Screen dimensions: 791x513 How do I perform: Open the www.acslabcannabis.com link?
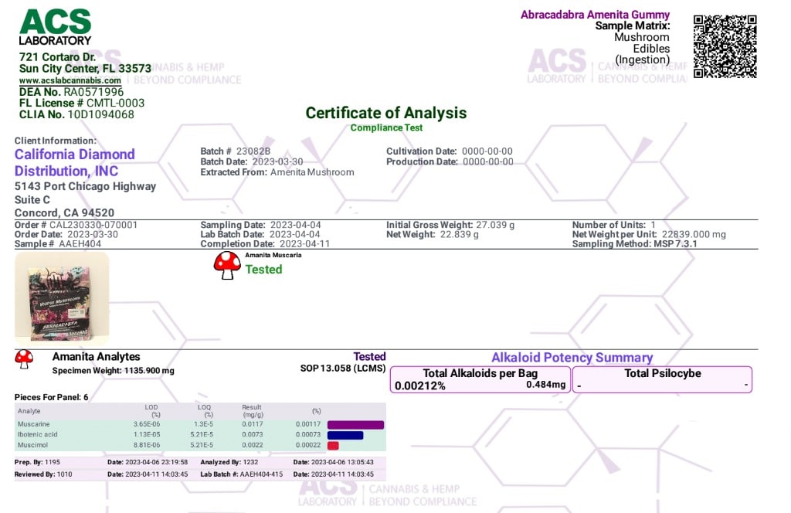(x=70, y=80)
